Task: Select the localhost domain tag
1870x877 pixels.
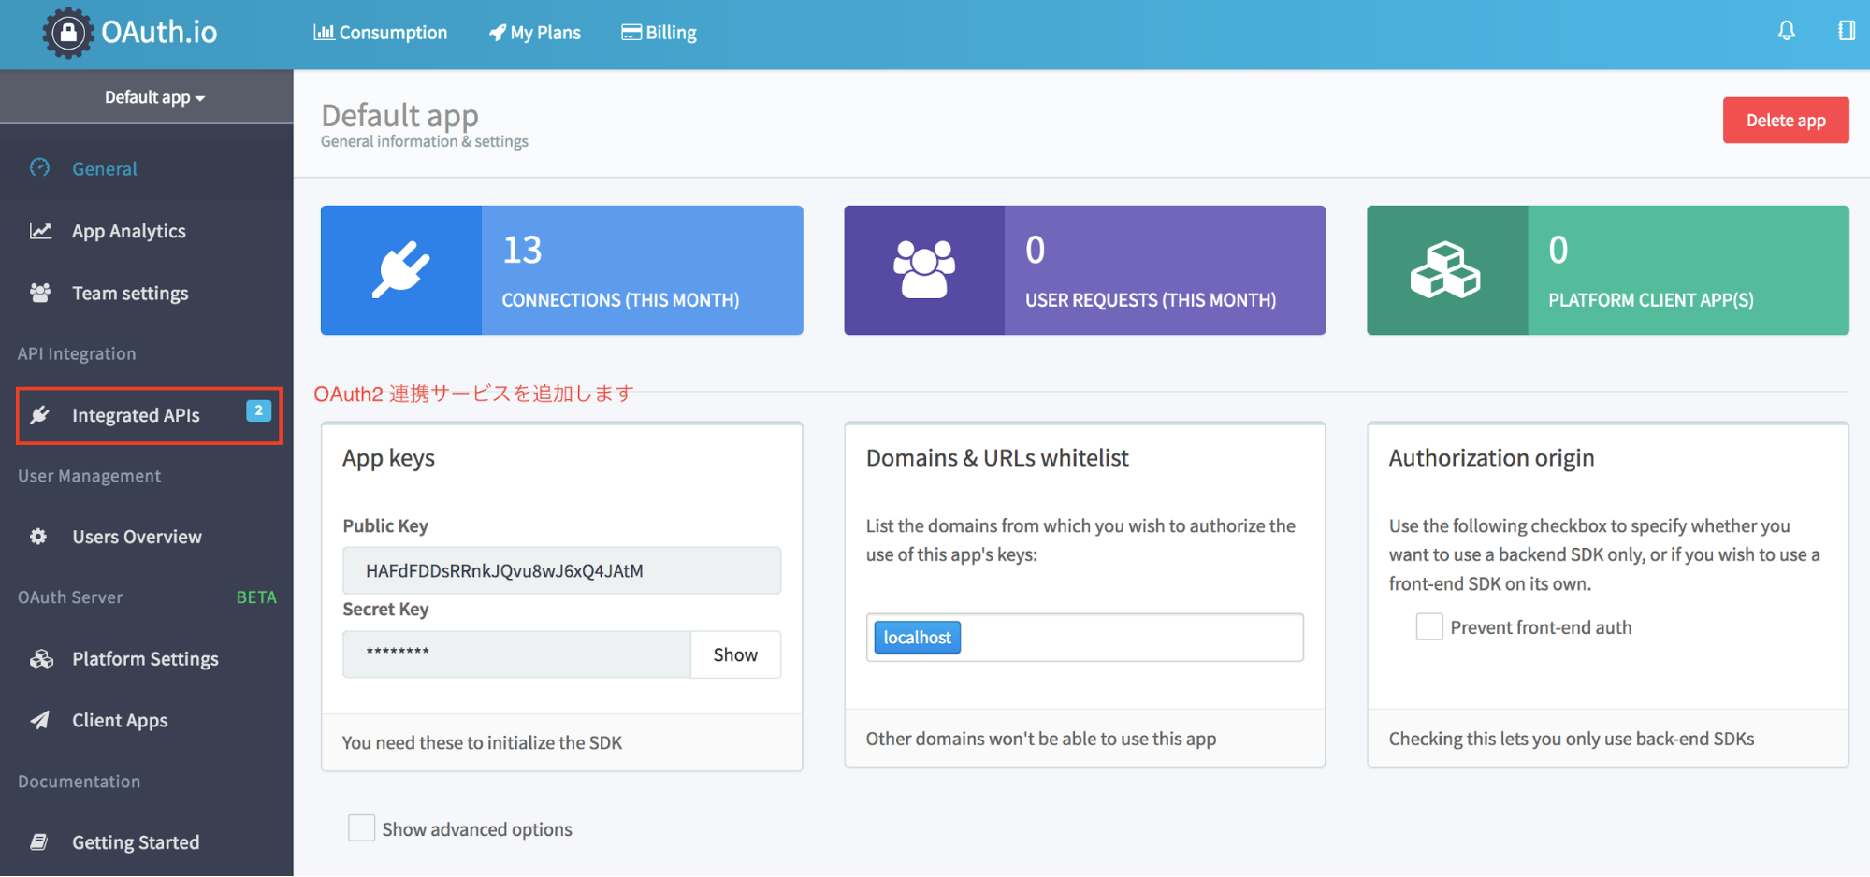Action: 918,638
